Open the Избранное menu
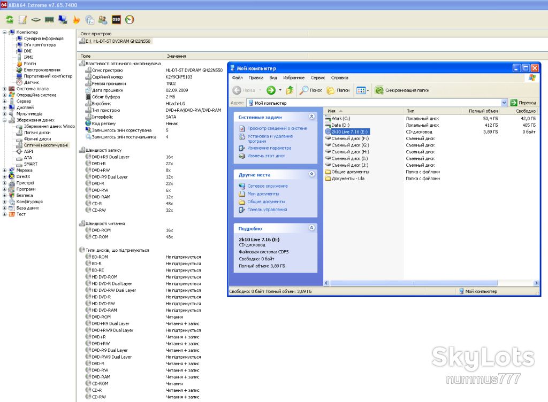548x402 pixels. 294,78
